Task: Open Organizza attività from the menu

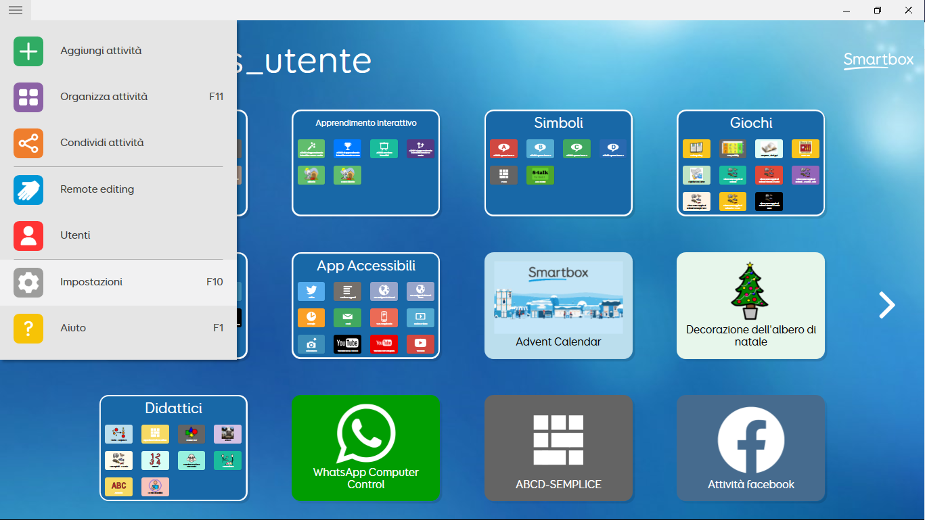Action: 118,97
